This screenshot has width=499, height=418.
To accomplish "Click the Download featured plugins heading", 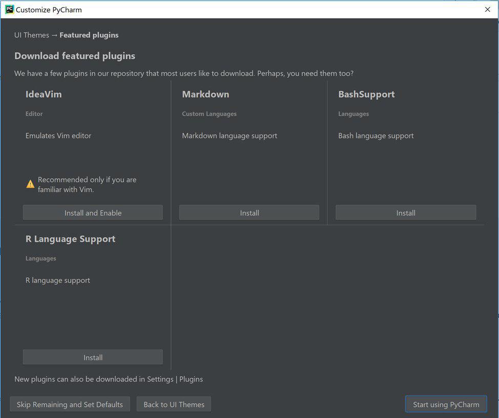I will click(x=75, y=56).
